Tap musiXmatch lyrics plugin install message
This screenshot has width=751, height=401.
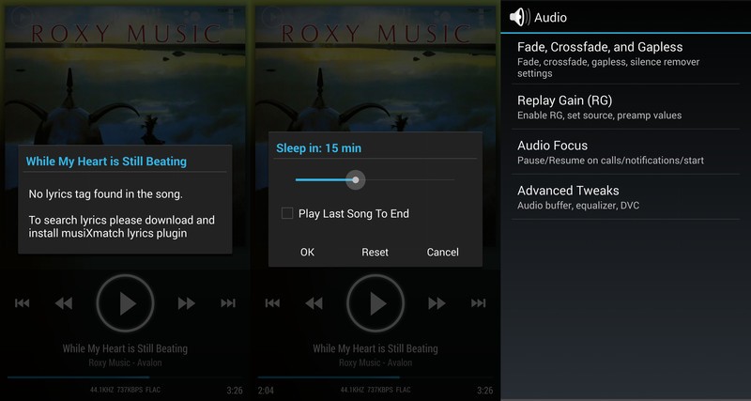[122, 226]
